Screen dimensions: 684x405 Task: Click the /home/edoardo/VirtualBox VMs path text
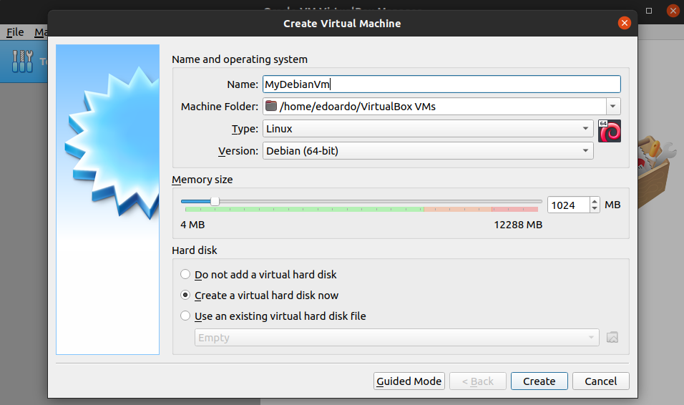click(x=358, y=107)
